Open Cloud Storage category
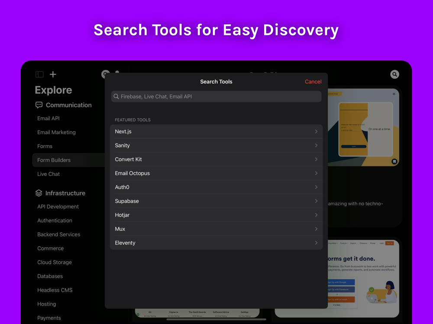Image resolution: width=433 pixels, height=324 pixels. (55, 262)
